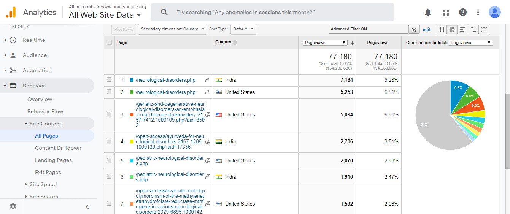Click the Realtime clock icon

click(x=13, y=40)
